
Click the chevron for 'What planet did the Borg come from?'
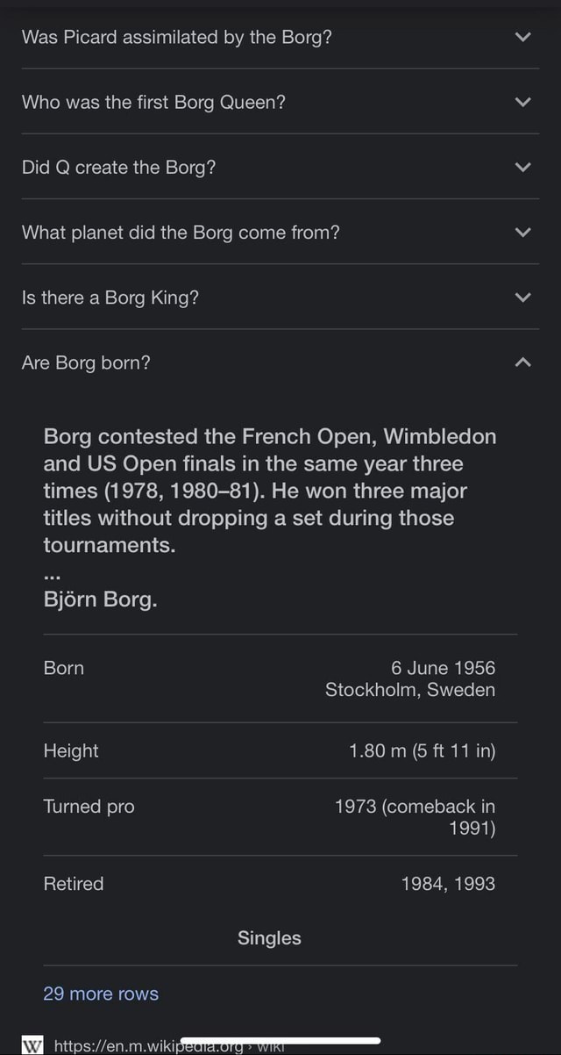pos(523,232)
